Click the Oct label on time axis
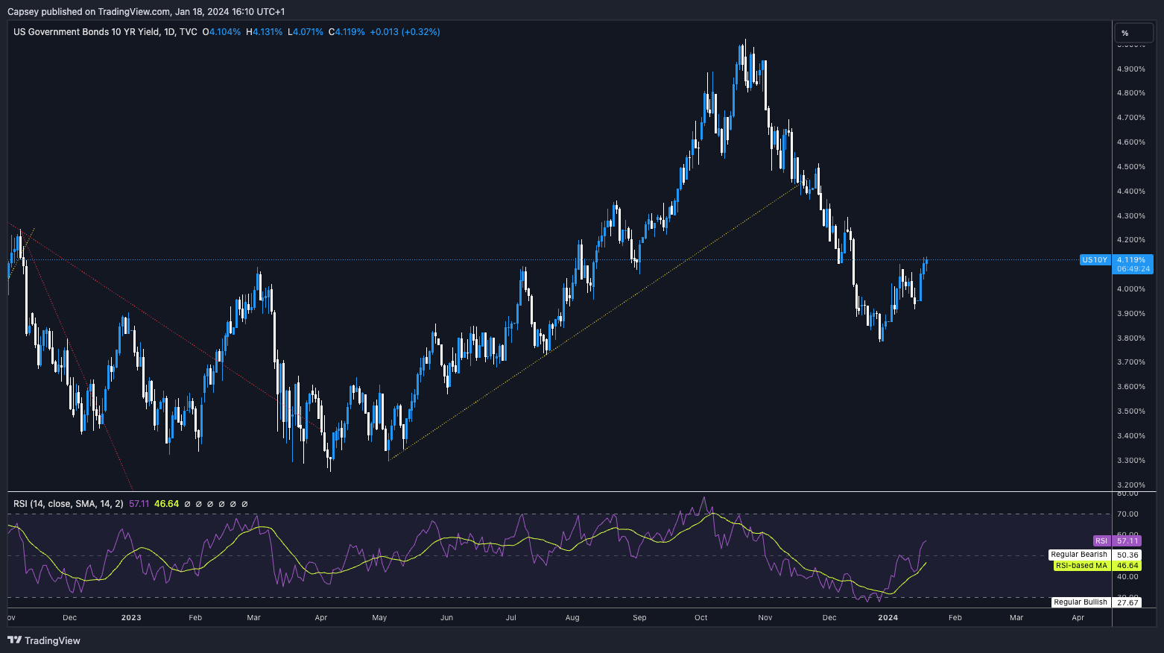The image size is (1164, 653). pos(700,617)
